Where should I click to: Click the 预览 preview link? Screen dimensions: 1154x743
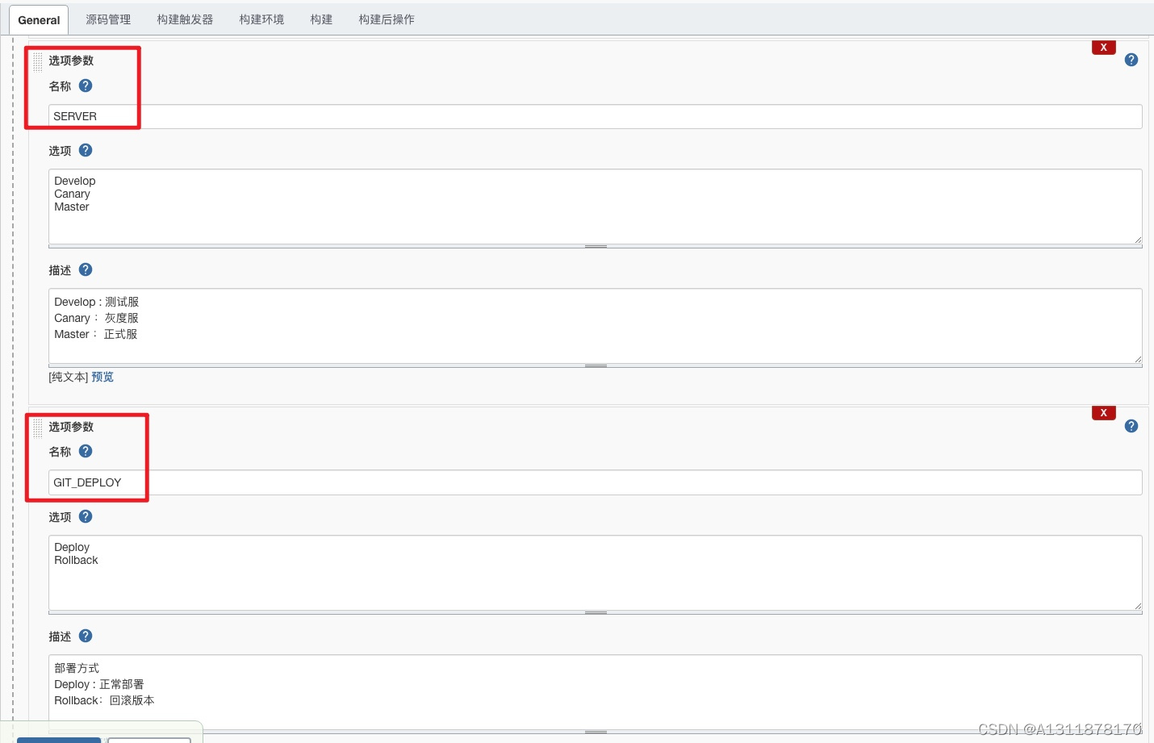(x=102, y=377)
